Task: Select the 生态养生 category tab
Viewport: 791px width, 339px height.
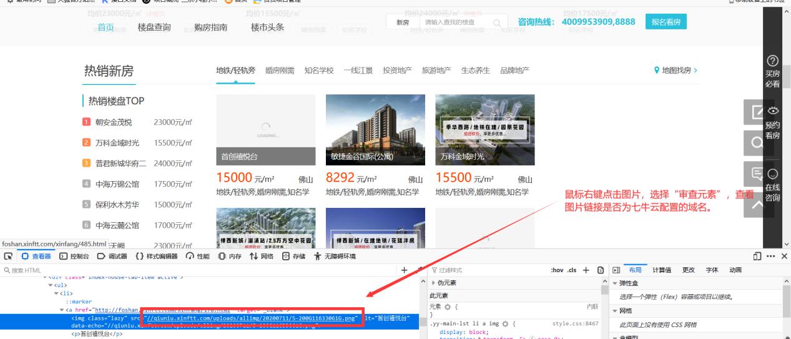Action: [x=476, y=70]
